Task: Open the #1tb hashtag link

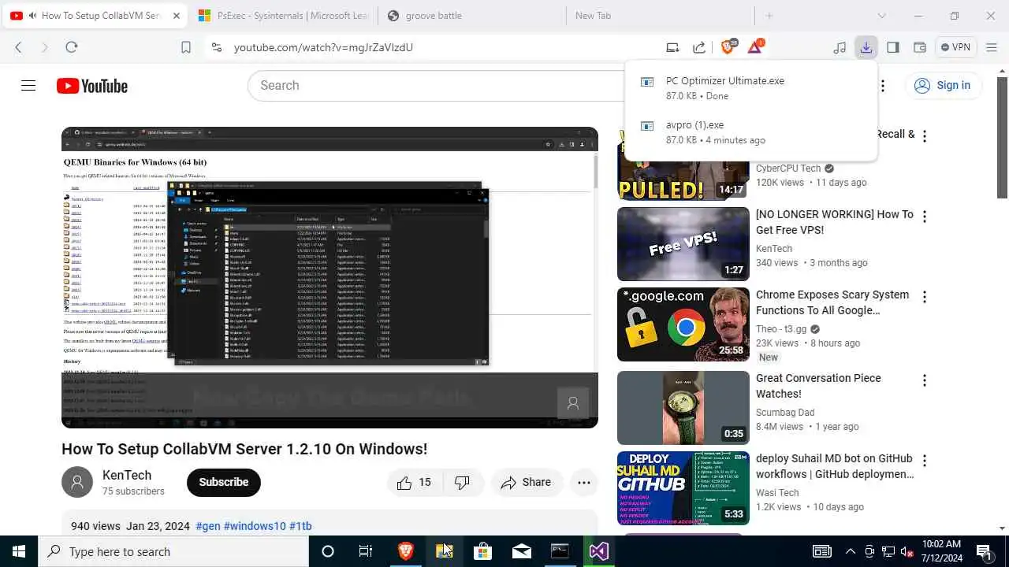Action: coord(300,526)
